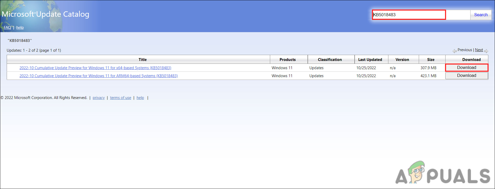Select the n/a version cell in x64 row

(393, 68)
